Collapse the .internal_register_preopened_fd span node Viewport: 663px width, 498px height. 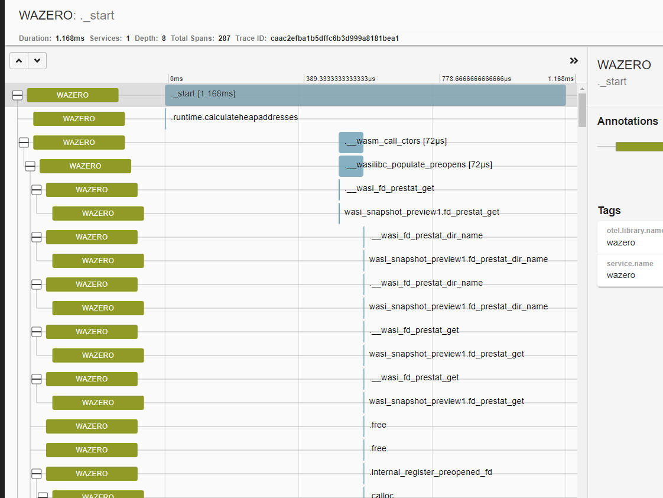point(37,474)
